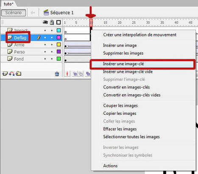This screenshot has height=174, width=198.
Task: Open Actions from the context menu
Action: (143, 166)
